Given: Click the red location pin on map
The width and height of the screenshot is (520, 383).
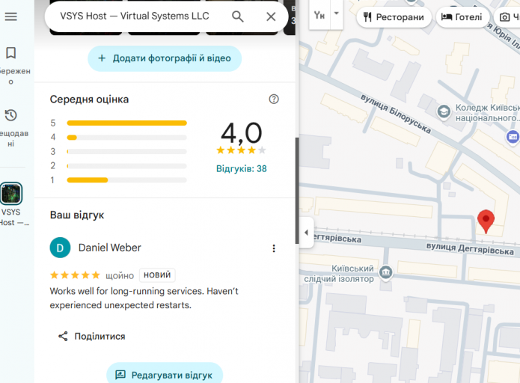Looking at the screenshot, I should [486, 221].
